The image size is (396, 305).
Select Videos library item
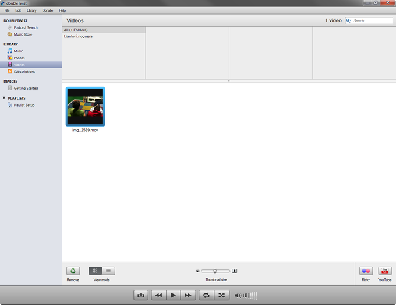(31, 65)
